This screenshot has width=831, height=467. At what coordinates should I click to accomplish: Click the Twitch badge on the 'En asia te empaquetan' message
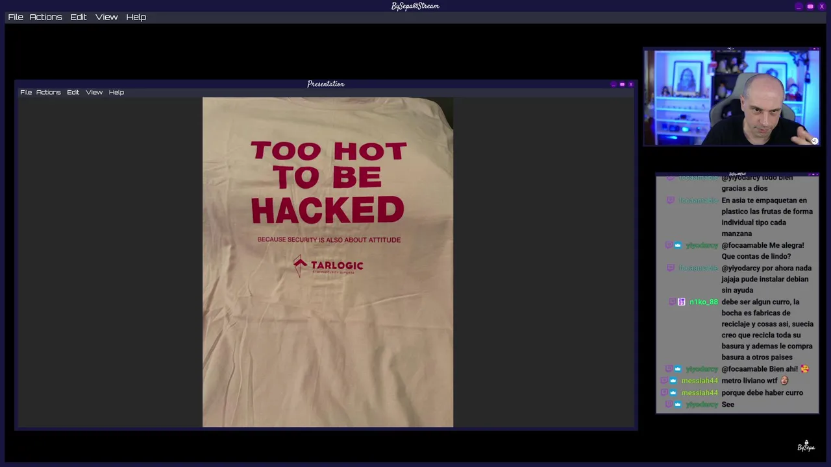pyautogui.click(x=671, y=200)
